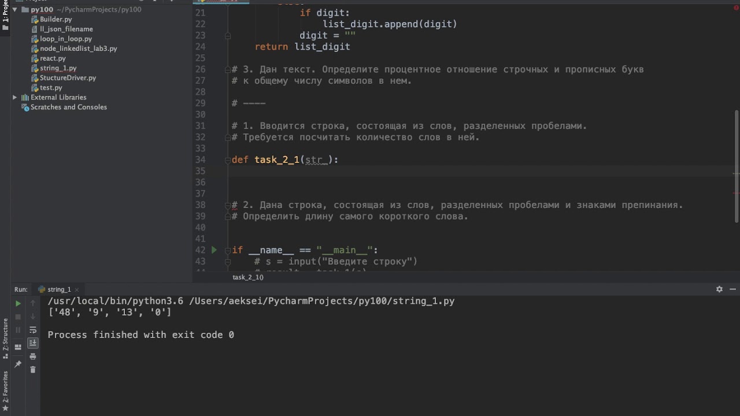This screenshot has width=740, height=416.
Task: Click the python3.6 path line in console
Action: coord(251,301)
